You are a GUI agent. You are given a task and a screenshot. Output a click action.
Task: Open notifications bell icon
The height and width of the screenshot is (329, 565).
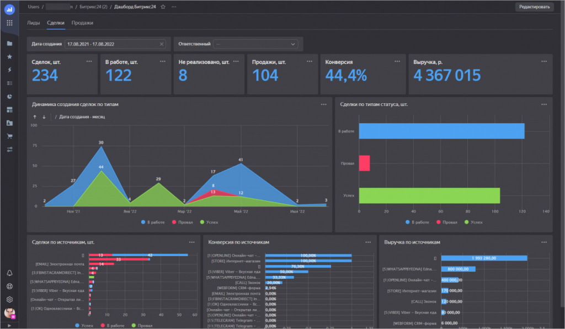click(x=10, y=273)
